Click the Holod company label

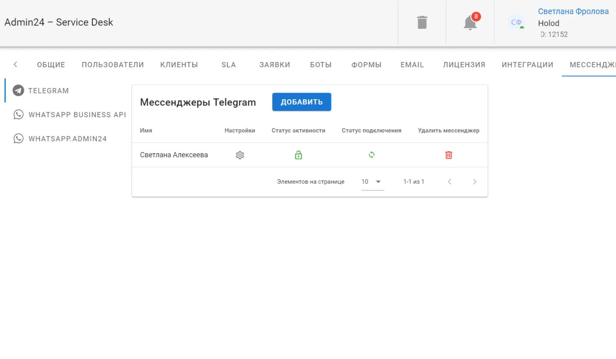(x=549, y=23)
